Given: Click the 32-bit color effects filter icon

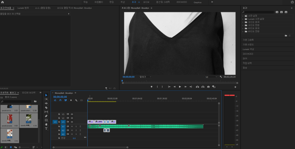Looking at the screenshot, I should point(282,12).
